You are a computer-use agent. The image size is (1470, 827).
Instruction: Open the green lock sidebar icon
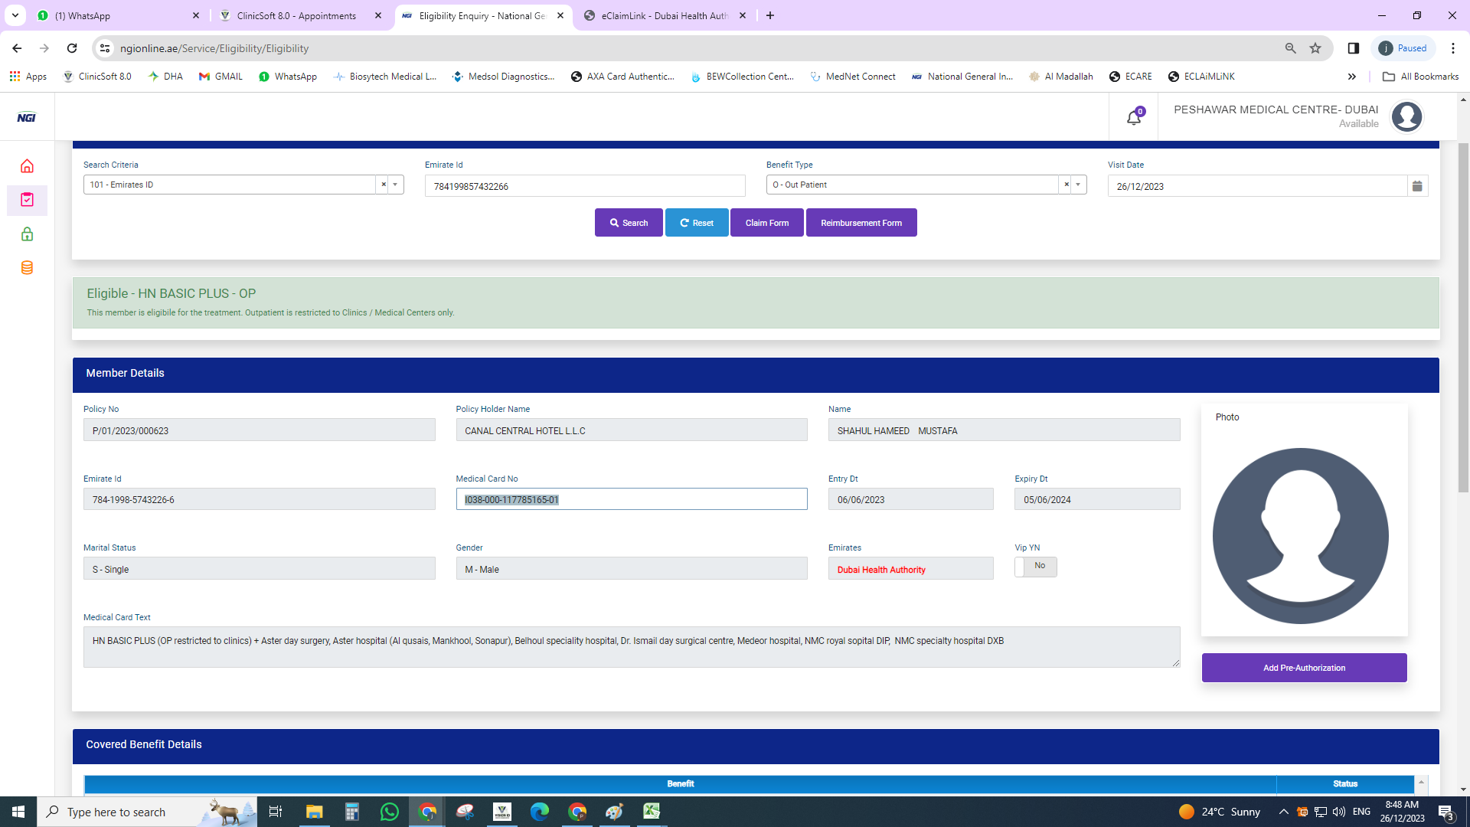click(27, 234)
